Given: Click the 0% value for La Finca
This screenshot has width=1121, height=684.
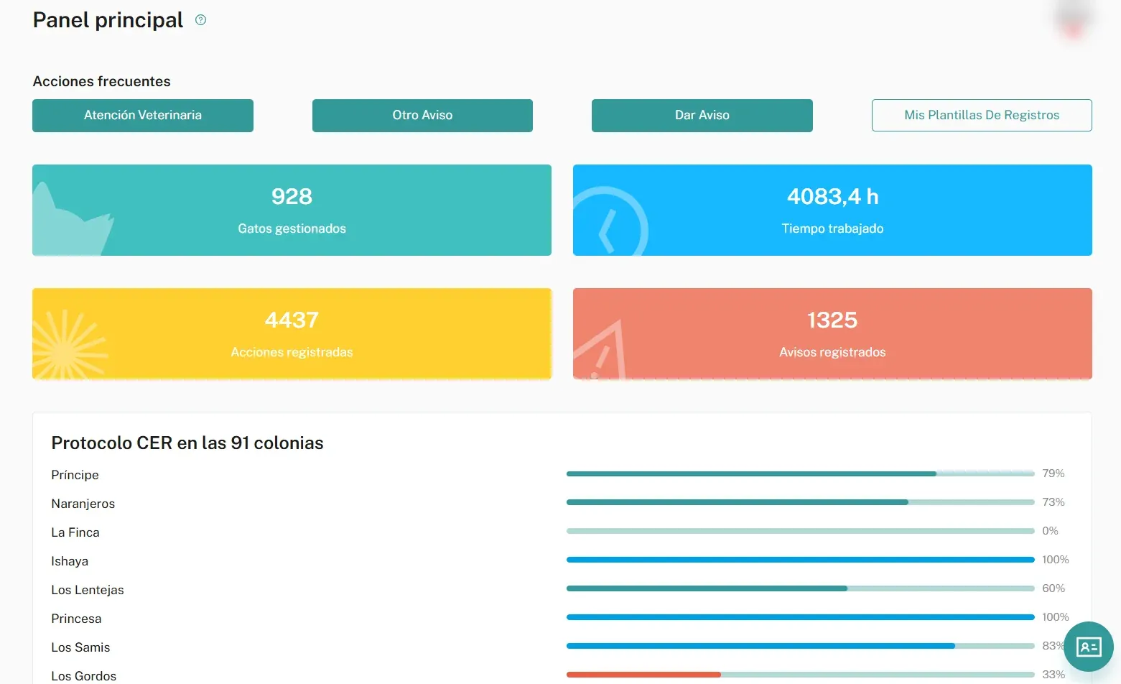Looking at the screenshot, I should point(1050,531).
